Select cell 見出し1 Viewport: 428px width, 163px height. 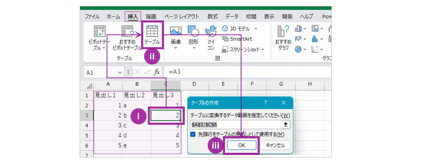(108, 96)
